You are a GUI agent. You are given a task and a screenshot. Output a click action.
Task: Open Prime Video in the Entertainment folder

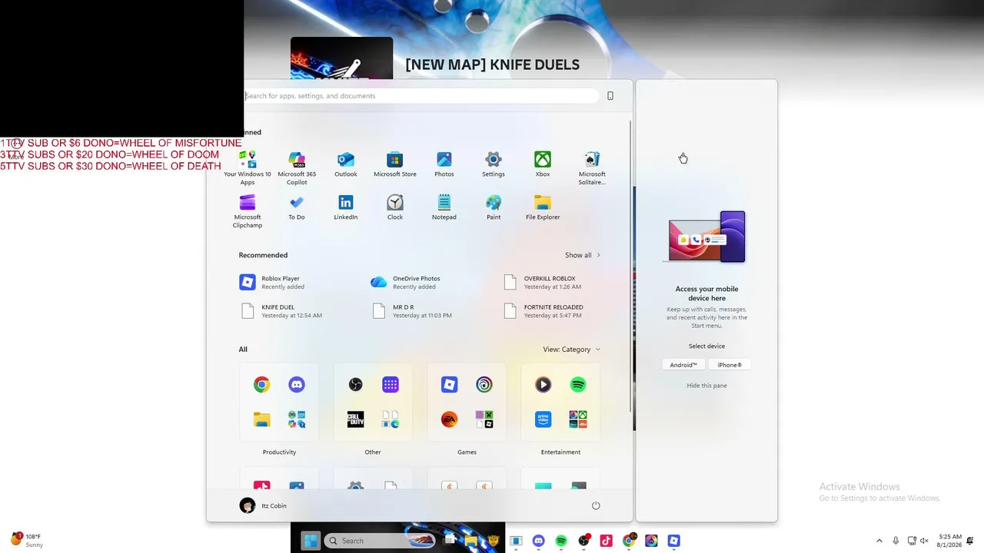pyautogui.click(x=544, y=419)
